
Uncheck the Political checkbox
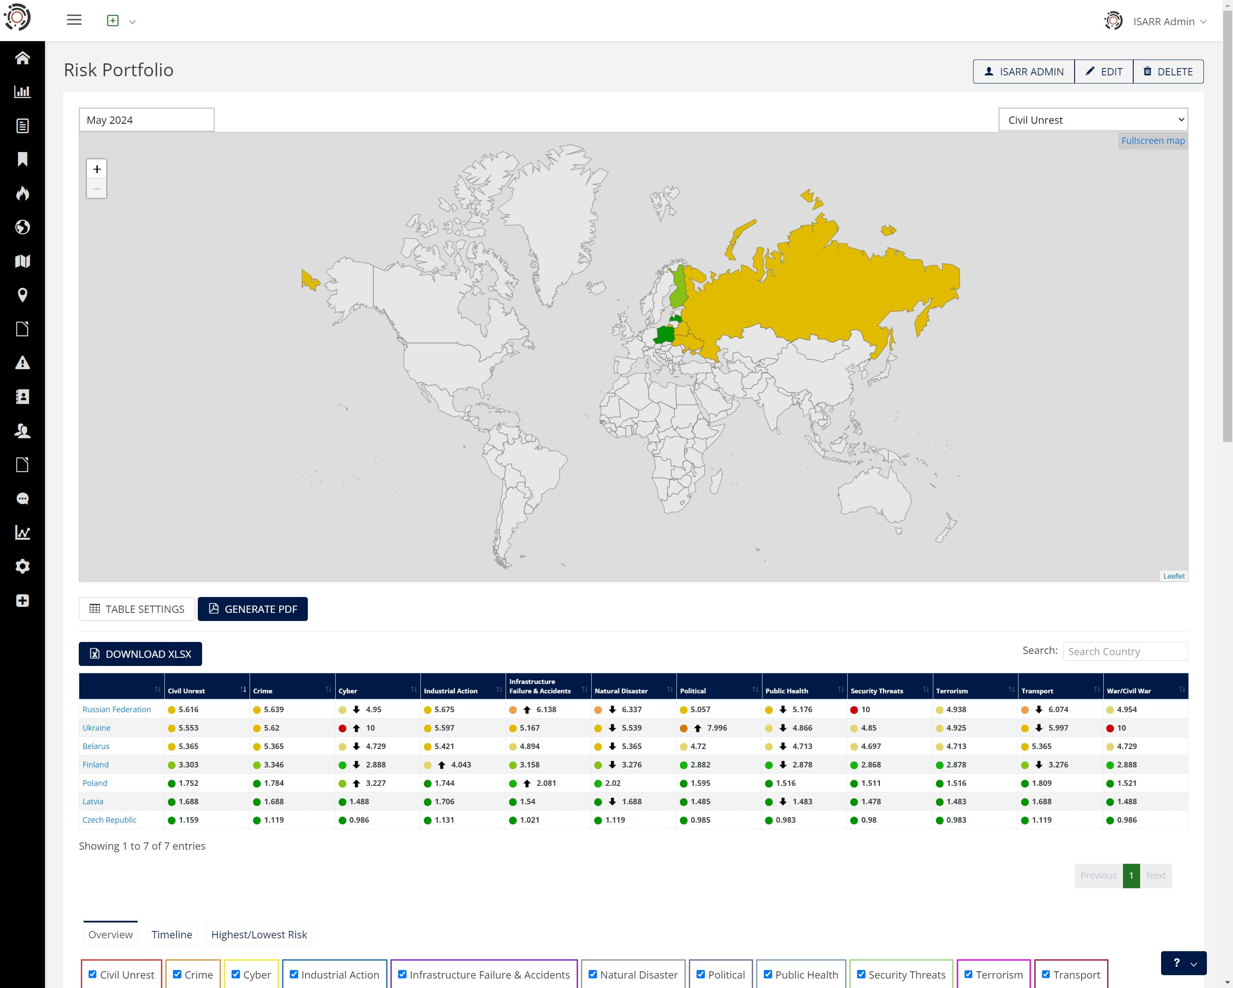pos(700,974)
